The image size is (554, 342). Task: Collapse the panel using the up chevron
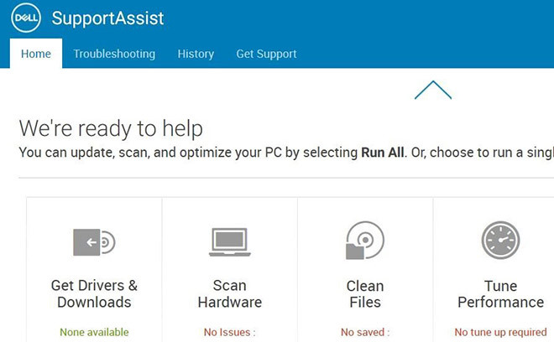(x=433, y=90)
